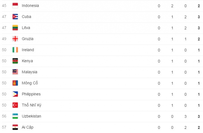Click the Philippines flag icon
Screen dimensions: 203x133
(x=15, y=94)
